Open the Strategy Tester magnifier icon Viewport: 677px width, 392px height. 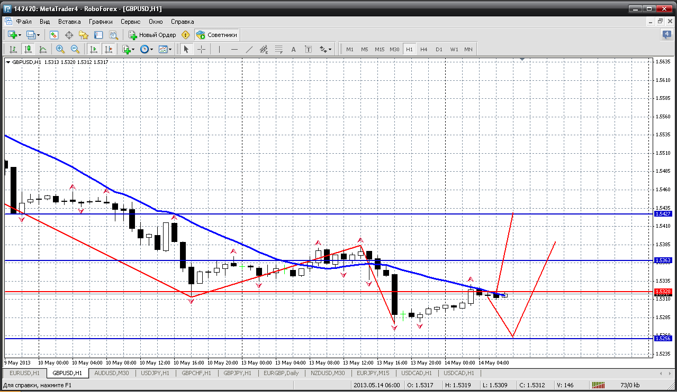[x=113, y=35]
